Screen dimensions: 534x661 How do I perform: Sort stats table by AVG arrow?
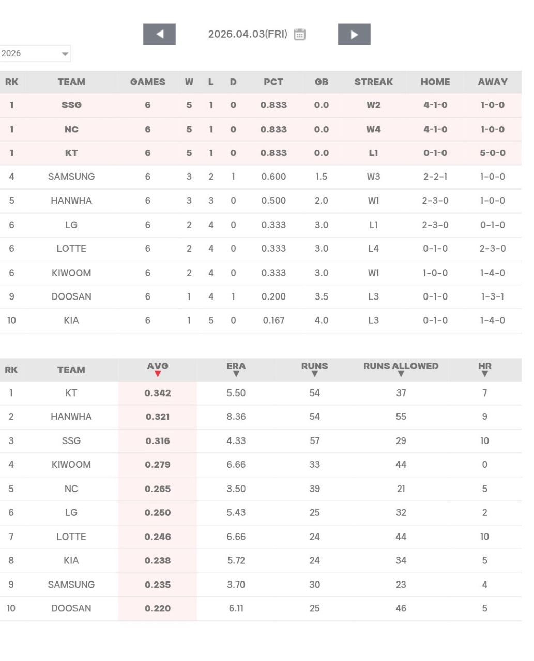coord(158,374)
